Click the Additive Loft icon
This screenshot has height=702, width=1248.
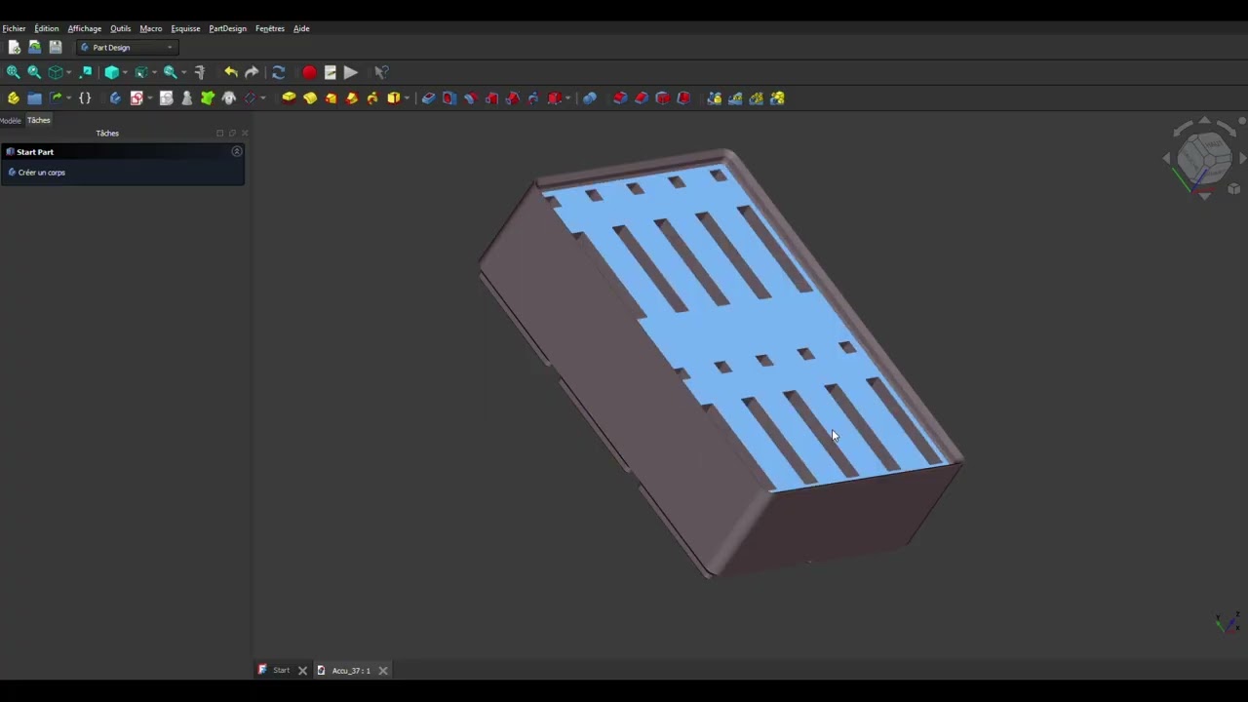[331, 98]
